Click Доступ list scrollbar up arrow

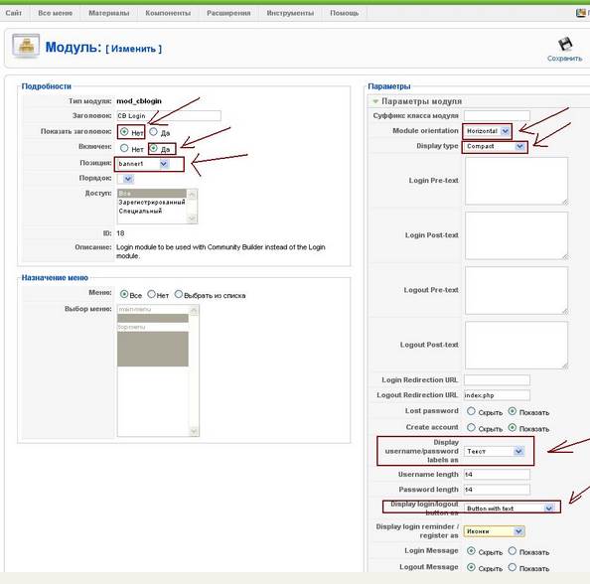[192, 194]
